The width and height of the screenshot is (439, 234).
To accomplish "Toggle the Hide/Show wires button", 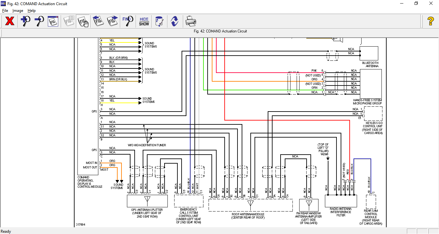I will click(x=144, y=22).
